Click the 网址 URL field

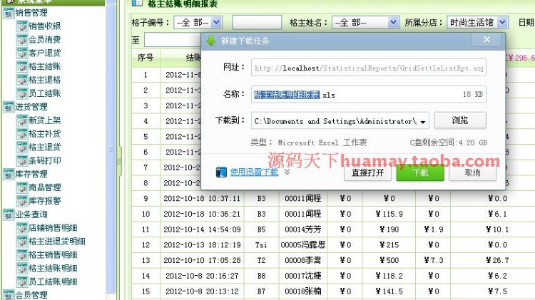coord(369,68)
